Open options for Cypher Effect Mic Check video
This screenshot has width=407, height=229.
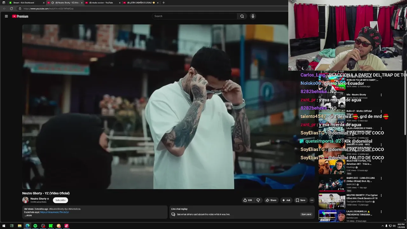(381, 195)
